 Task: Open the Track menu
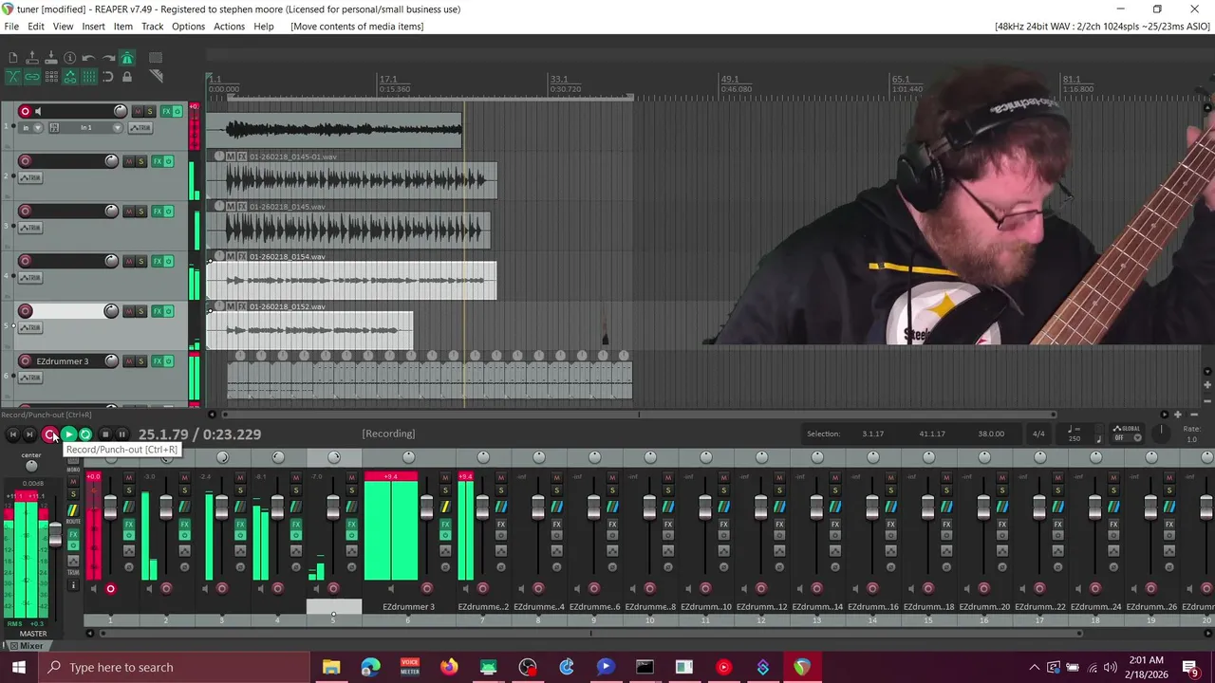click(153, 27)
